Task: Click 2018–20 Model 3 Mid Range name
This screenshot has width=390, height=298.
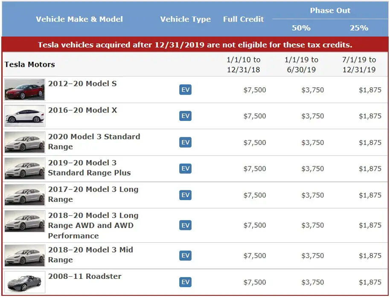Action: pyautogui.click(x=90, y=255)
